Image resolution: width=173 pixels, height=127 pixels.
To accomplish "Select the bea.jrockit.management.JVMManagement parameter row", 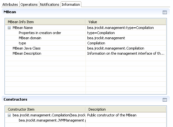I will (86, 120).
